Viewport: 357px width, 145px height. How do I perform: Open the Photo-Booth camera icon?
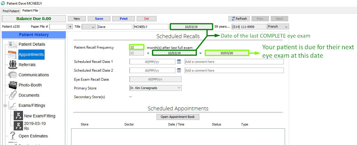pyautogui.click(x=13, y=85)
